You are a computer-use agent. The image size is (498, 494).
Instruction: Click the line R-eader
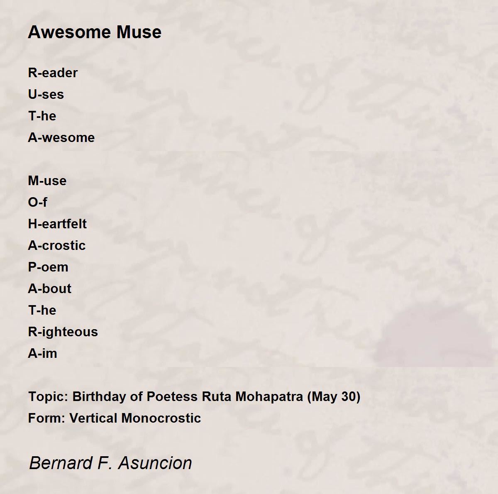coord(53,73)
